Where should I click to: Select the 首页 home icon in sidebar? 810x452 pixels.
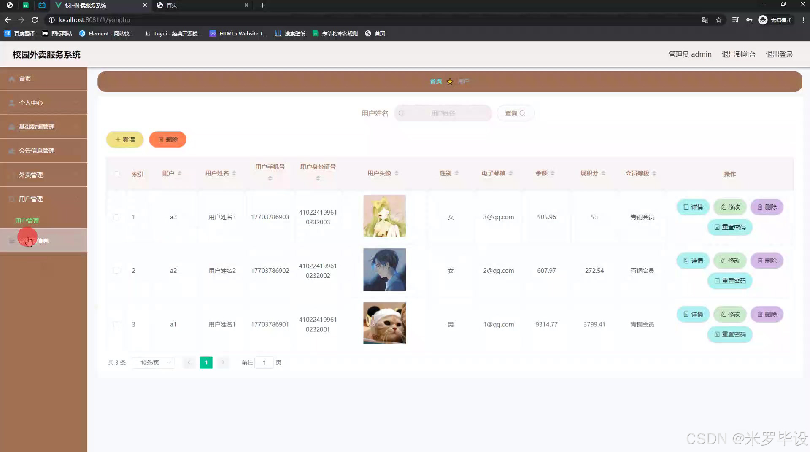(x=12, y=78)
